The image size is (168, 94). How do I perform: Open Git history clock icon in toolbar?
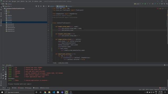(162, 4)
